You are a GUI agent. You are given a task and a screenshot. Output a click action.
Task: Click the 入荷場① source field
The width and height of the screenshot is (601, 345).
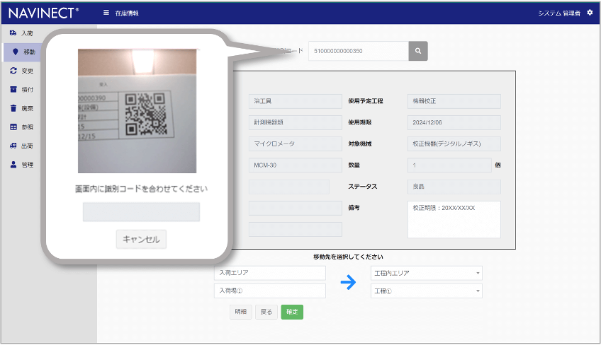click(x=270, y=291)
